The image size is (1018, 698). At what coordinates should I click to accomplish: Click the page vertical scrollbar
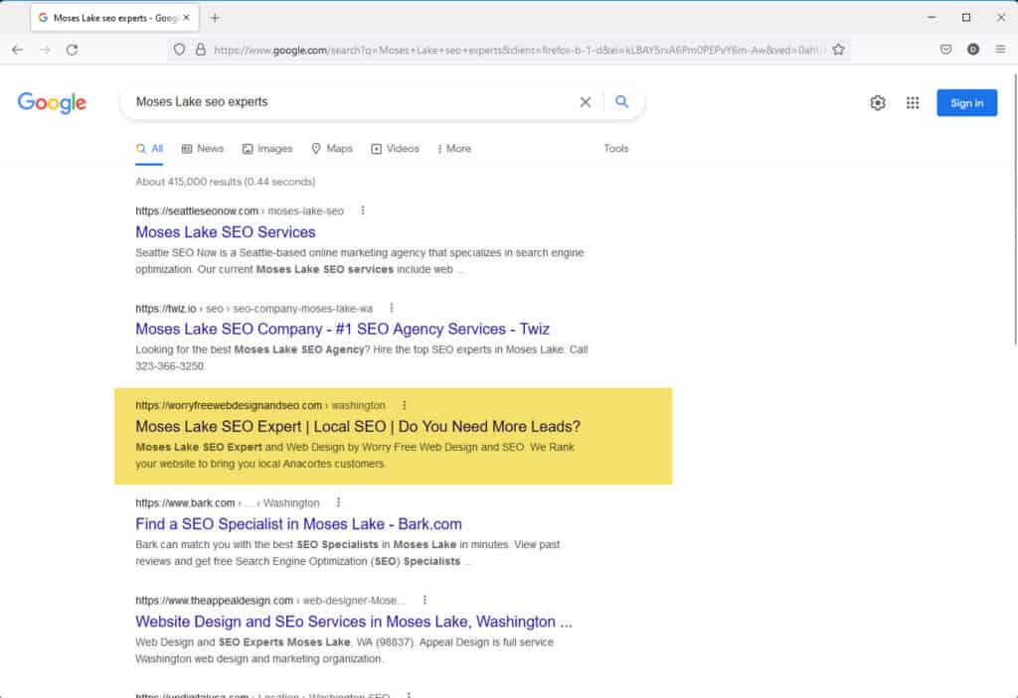click(x=1015, y=210)
